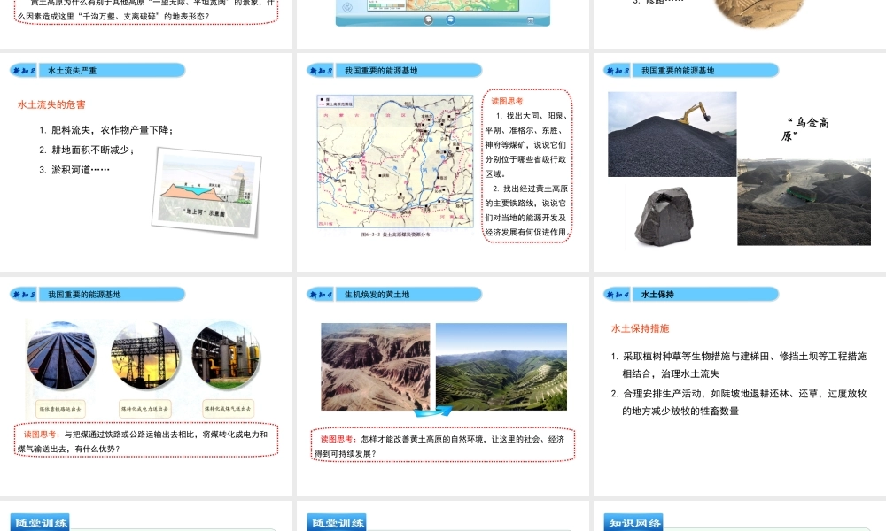Click the 煤转化成电力送出去 caption label

pos(144,408)
